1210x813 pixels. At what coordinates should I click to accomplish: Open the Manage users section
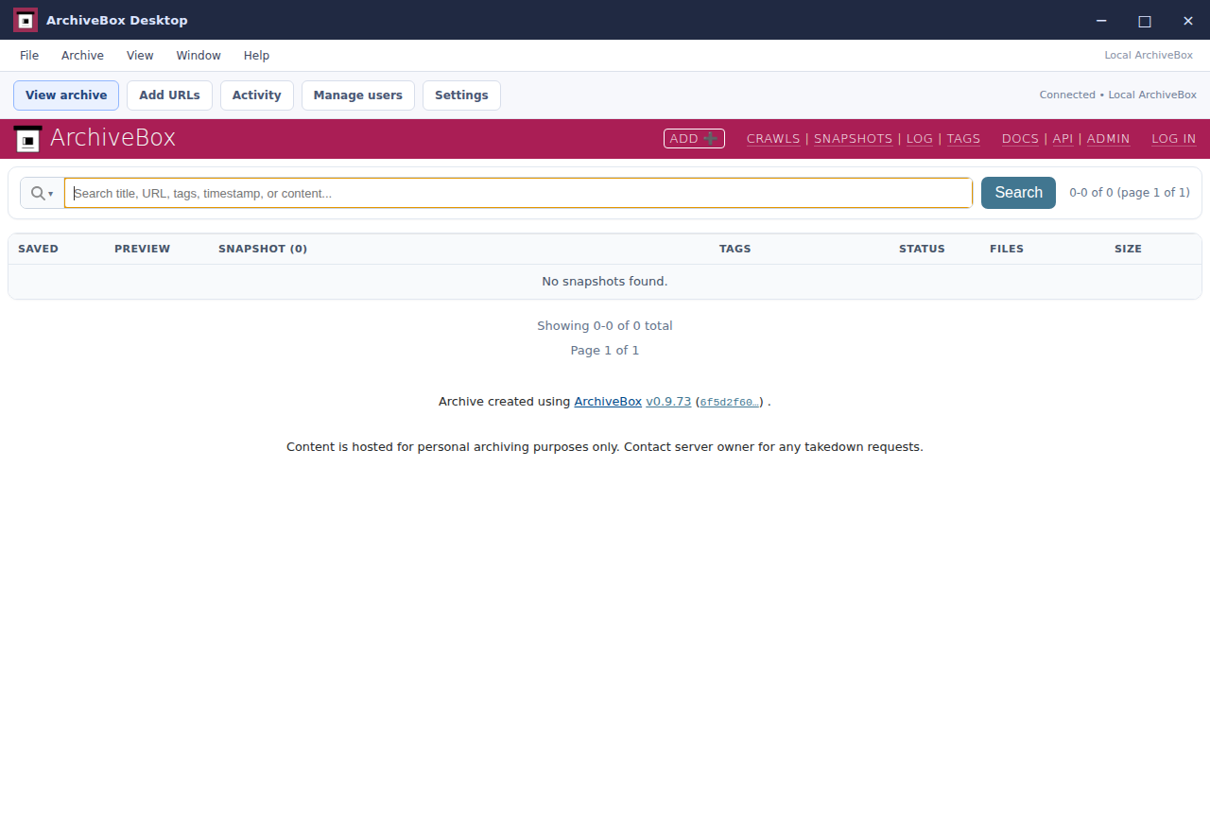pos(358,95)
